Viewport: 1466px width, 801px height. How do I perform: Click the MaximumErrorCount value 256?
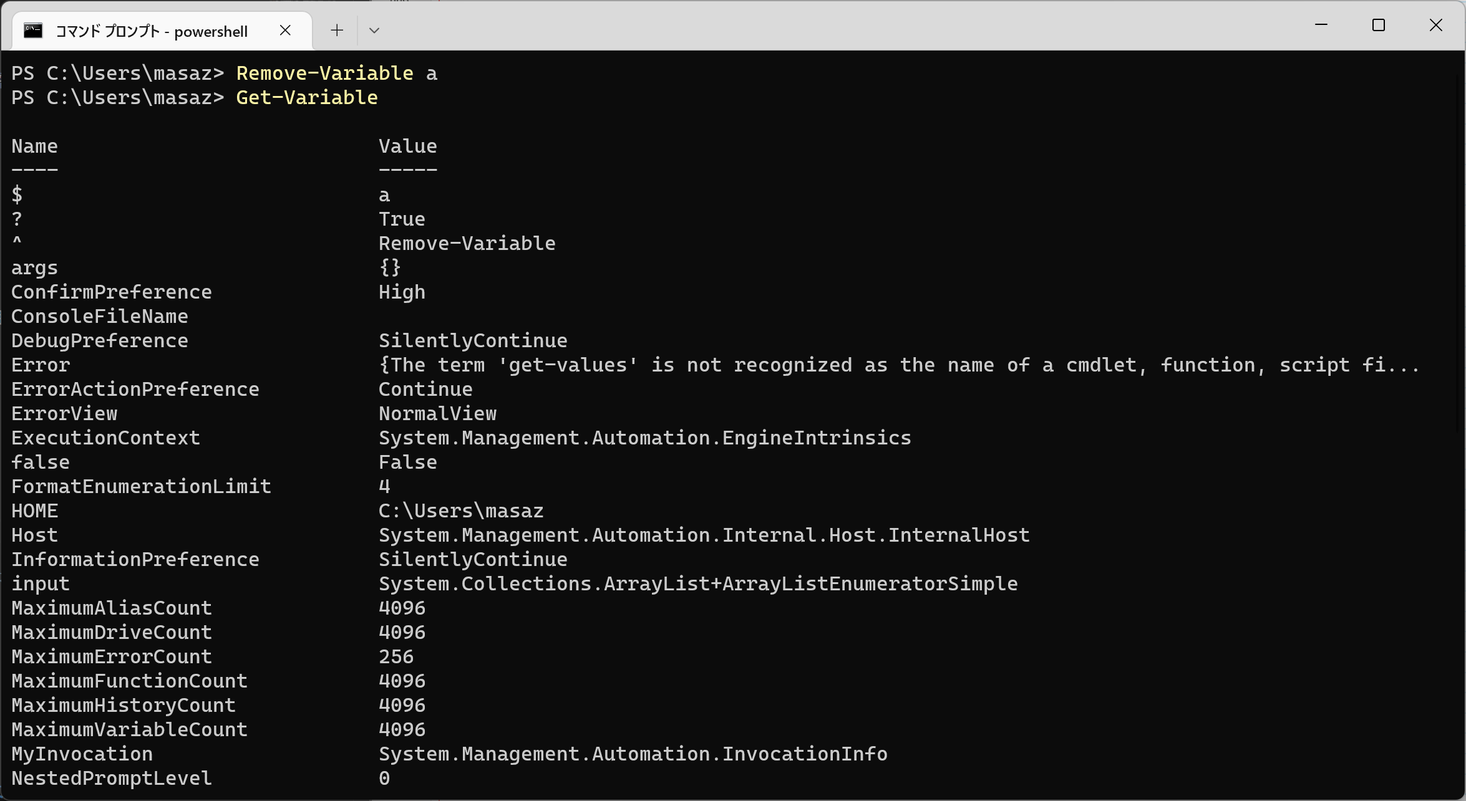(x=396, y=657)
